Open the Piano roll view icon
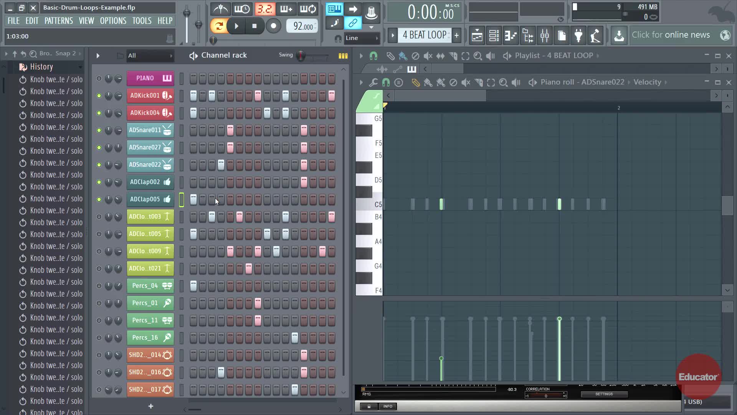Image resolution: width=737 pixels, height=415 pixels. click(x=511, y=36)
